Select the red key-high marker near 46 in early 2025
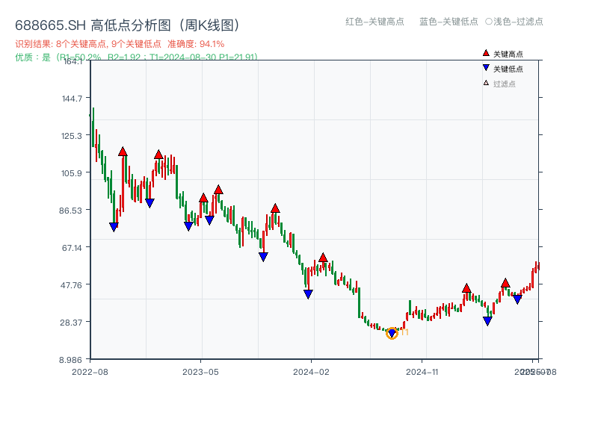 pyautogui.click(x=466, y=288)
